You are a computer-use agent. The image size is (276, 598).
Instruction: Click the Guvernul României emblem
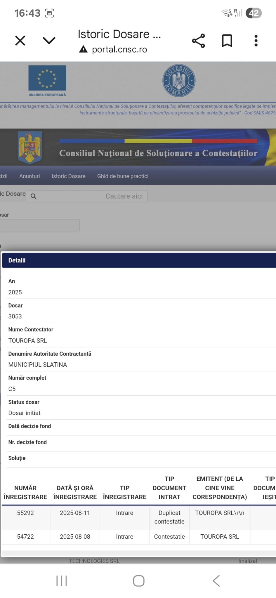coord(179,81)
